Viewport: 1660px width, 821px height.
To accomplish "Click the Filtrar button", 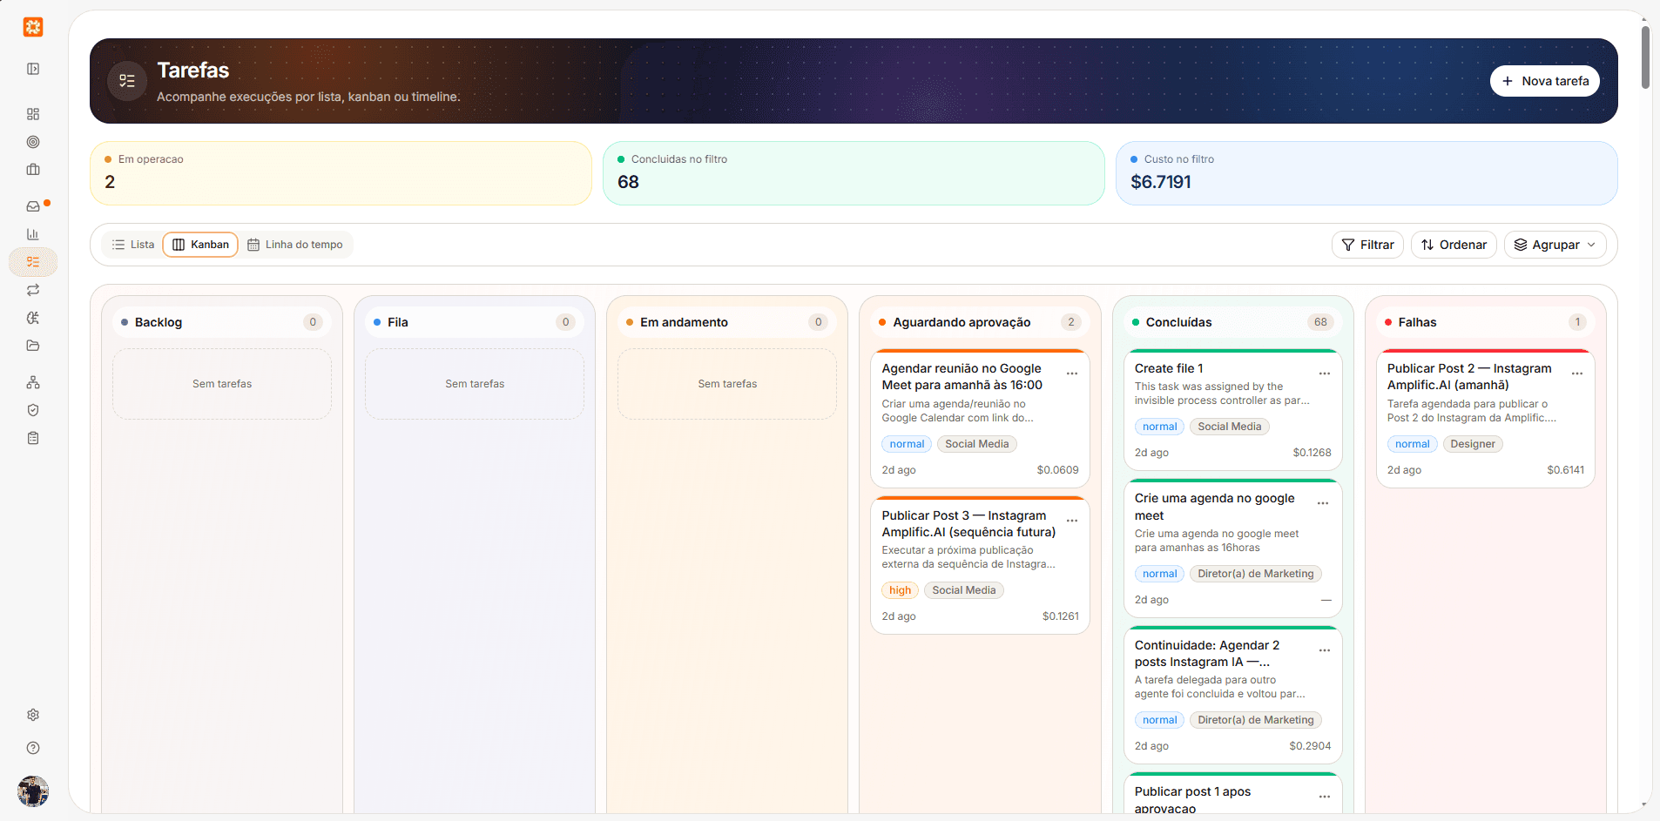I will pyautogui.click(x=1367, y=245).
